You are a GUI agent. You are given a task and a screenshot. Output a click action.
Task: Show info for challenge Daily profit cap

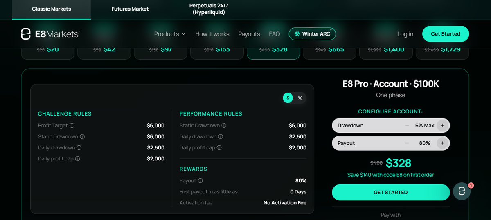(x=77, y=159)
